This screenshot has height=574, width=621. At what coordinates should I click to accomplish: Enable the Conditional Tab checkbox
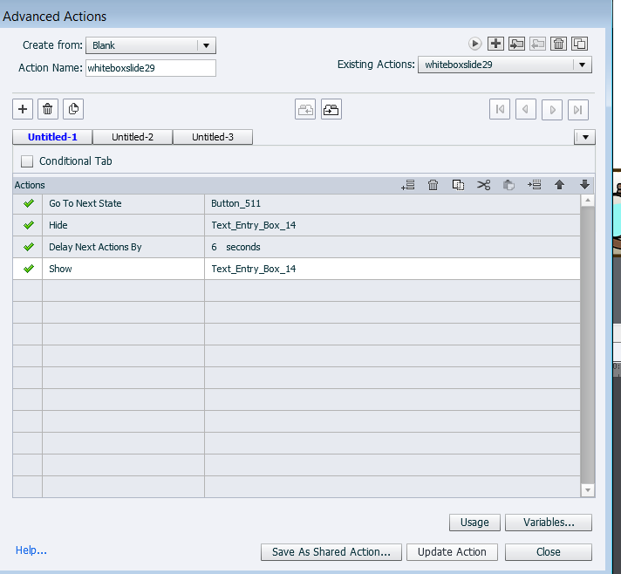pyautogui.click(x=27, y=161)
